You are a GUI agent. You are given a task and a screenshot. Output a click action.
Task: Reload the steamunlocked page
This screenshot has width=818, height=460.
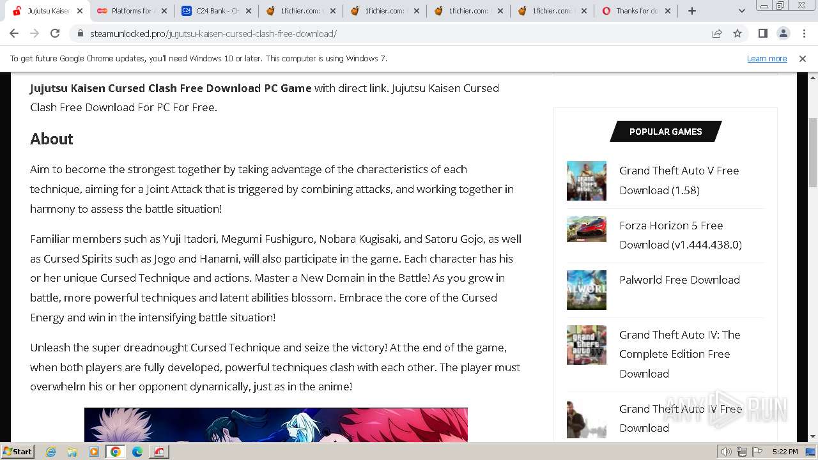coord(55,33)
